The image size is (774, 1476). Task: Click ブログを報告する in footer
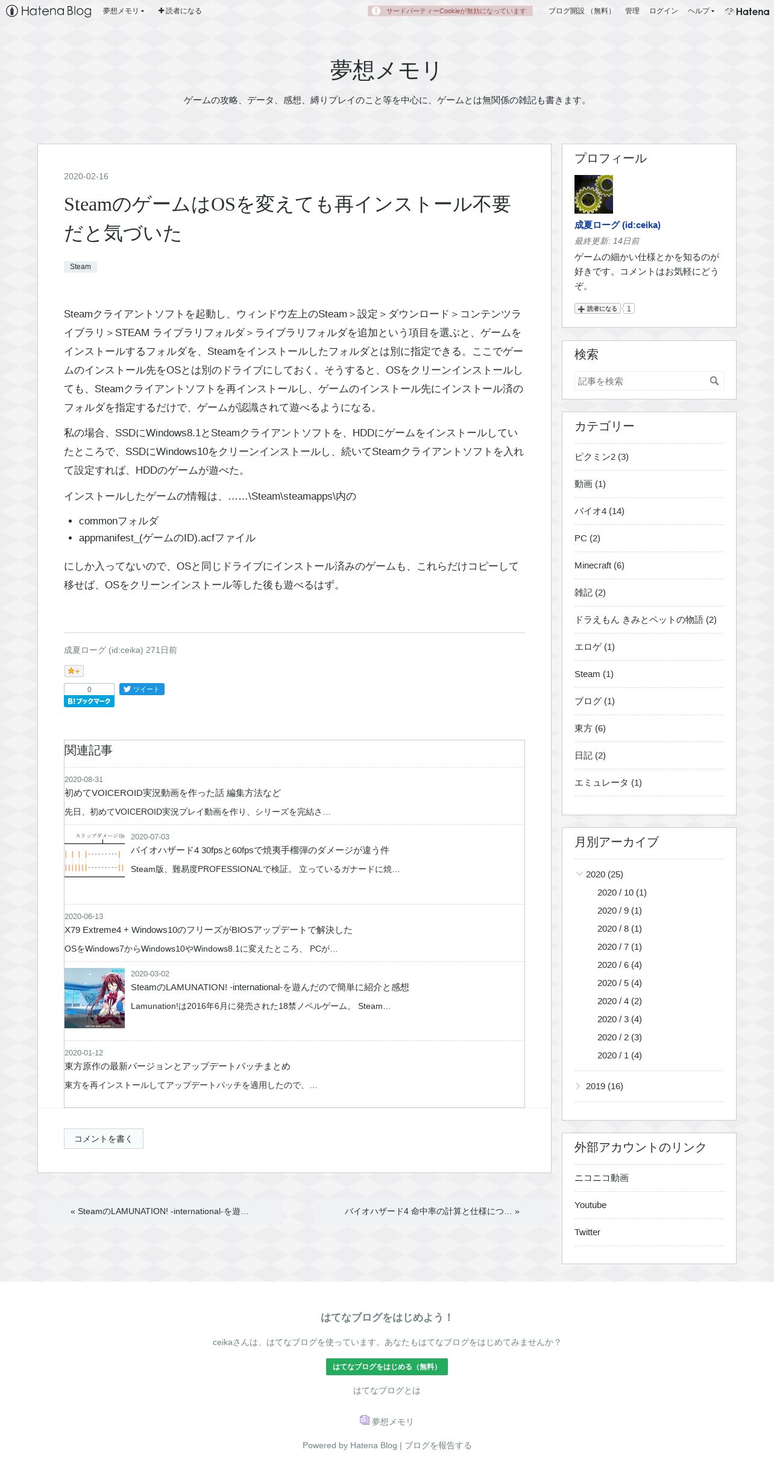(x=438, y=1445)
